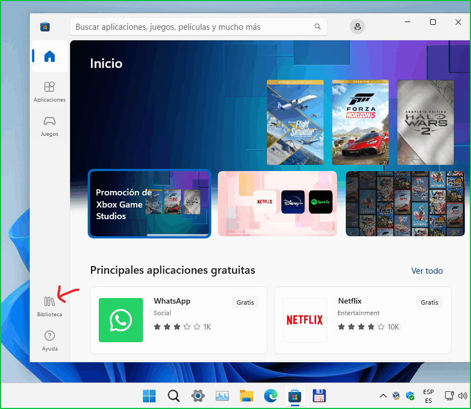
Task: Open the Windows Start menu
Action: pos(149,396)
